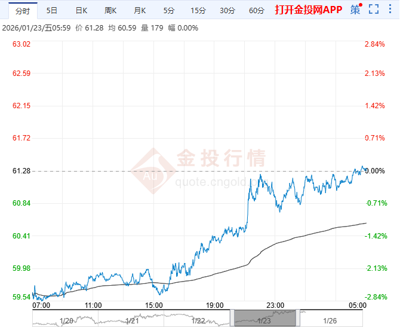Show the 60分 interval chart
The image size is (400, 327).
[x=257, y=11]
